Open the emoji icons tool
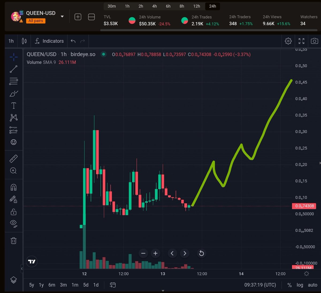321x293 pixels. tap(14, 142)
